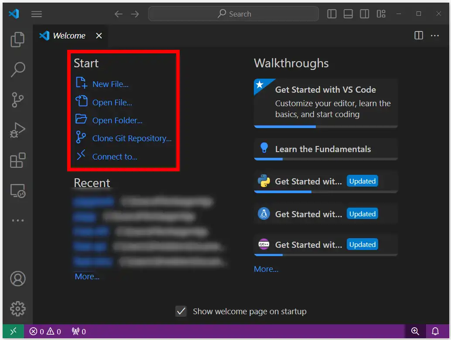Open the Linux penguin Get Started walkthrough
This screenshot has height=340, width=451.
(x=325, y=214)
